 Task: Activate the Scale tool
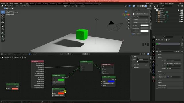(3, 26)
